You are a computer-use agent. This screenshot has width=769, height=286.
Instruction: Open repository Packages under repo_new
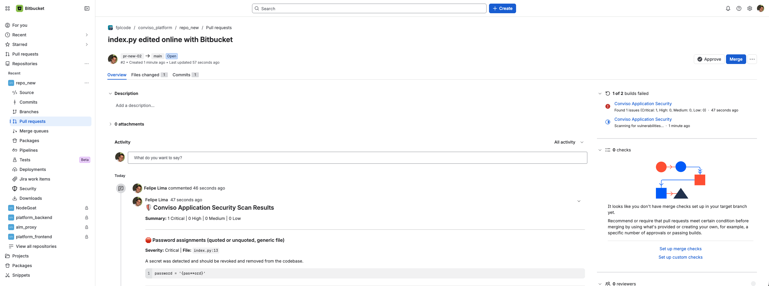(x=51, y=141)
